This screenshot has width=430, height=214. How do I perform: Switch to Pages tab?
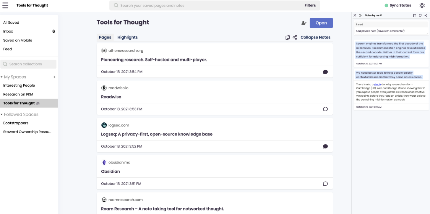pyautogui.click(x=105, y=37)
